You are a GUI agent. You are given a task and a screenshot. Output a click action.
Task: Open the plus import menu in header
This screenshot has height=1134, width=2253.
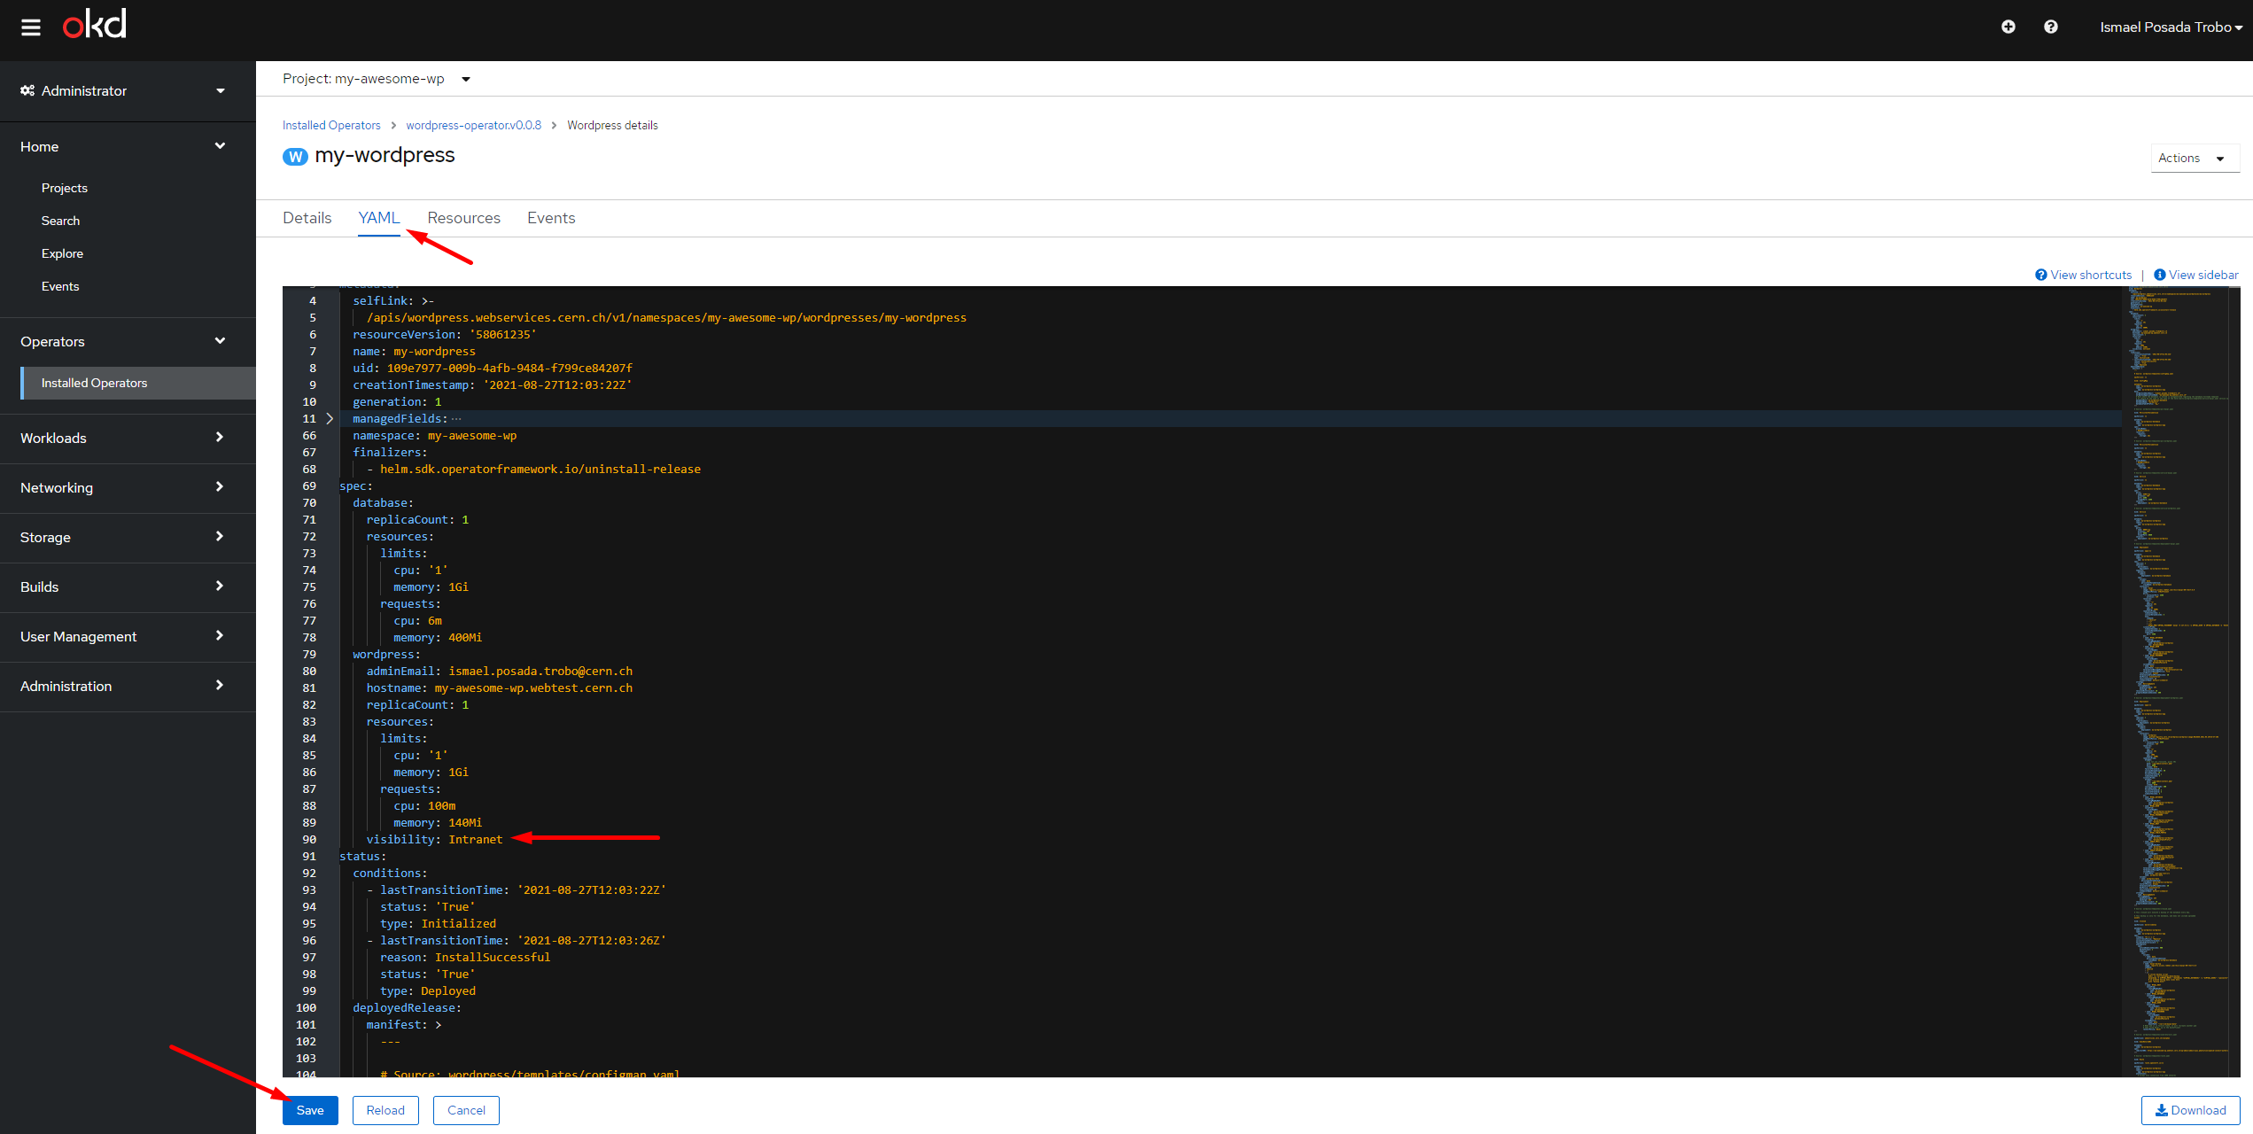tap(2008, 27)
